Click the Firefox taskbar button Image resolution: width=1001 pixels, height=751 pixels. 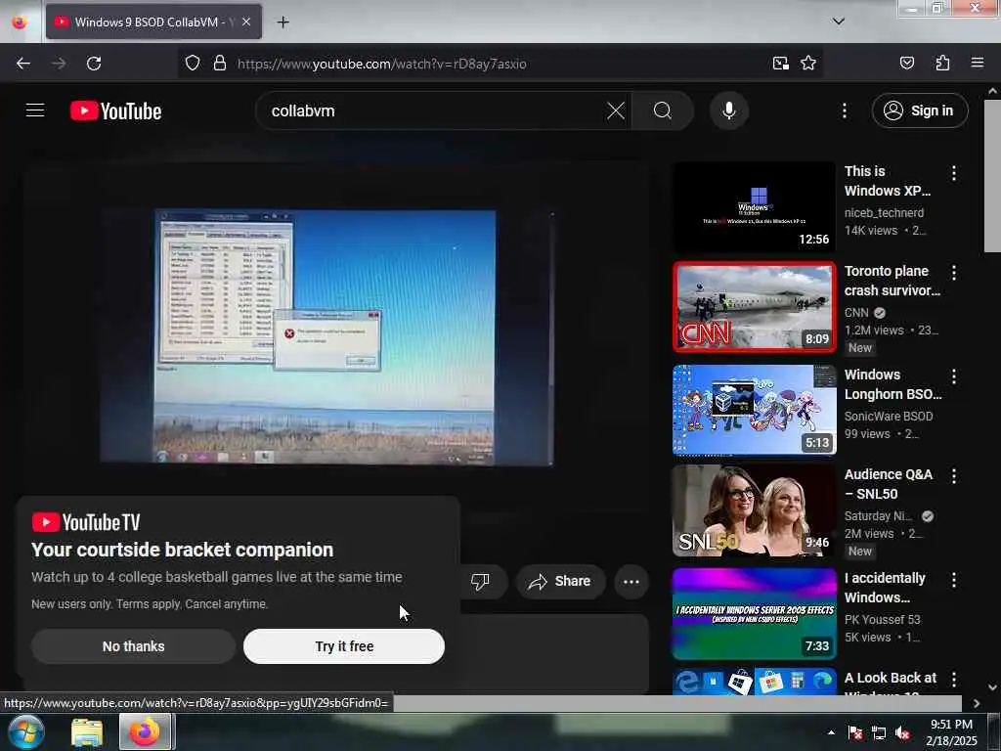click(146, 731)
